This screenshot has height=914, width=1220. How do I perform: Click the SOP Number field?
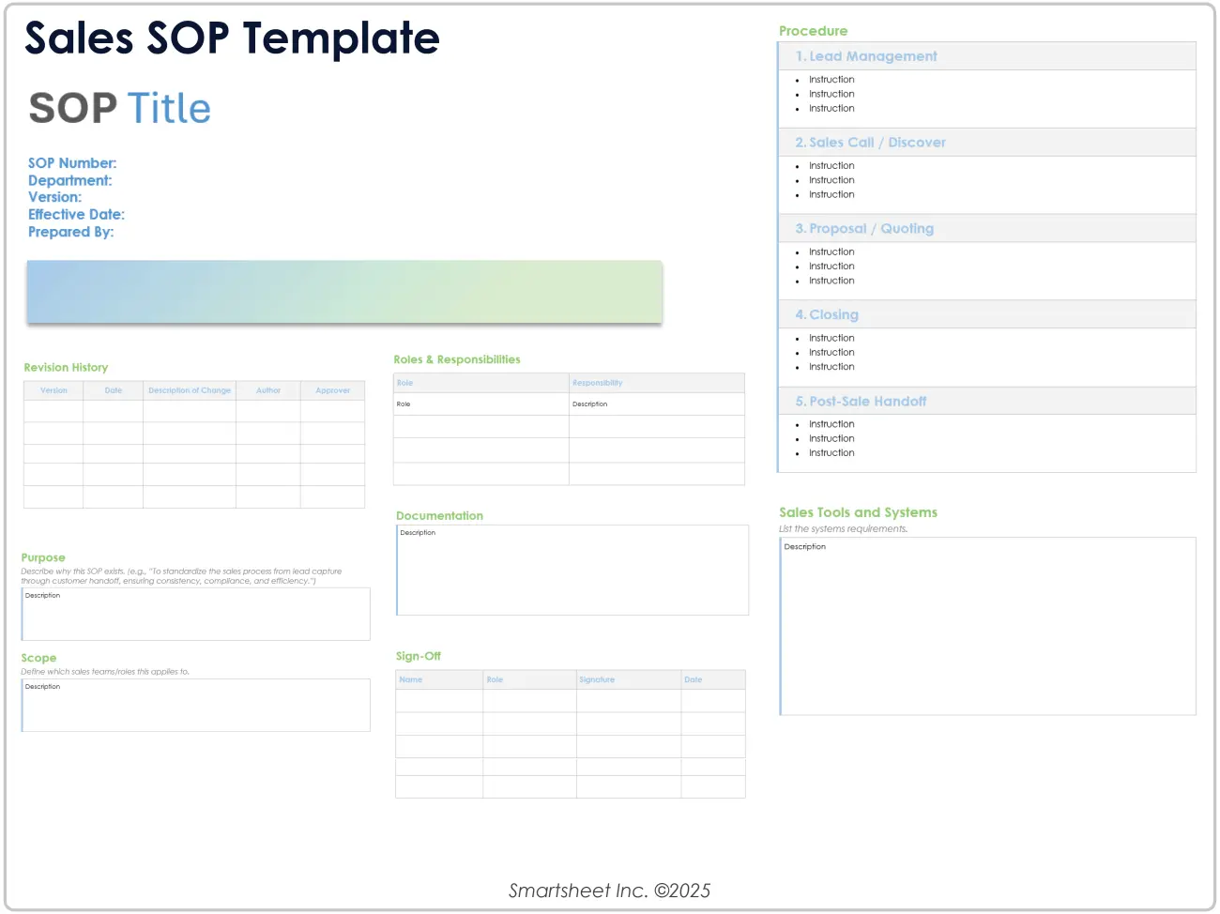coord(72,162)
